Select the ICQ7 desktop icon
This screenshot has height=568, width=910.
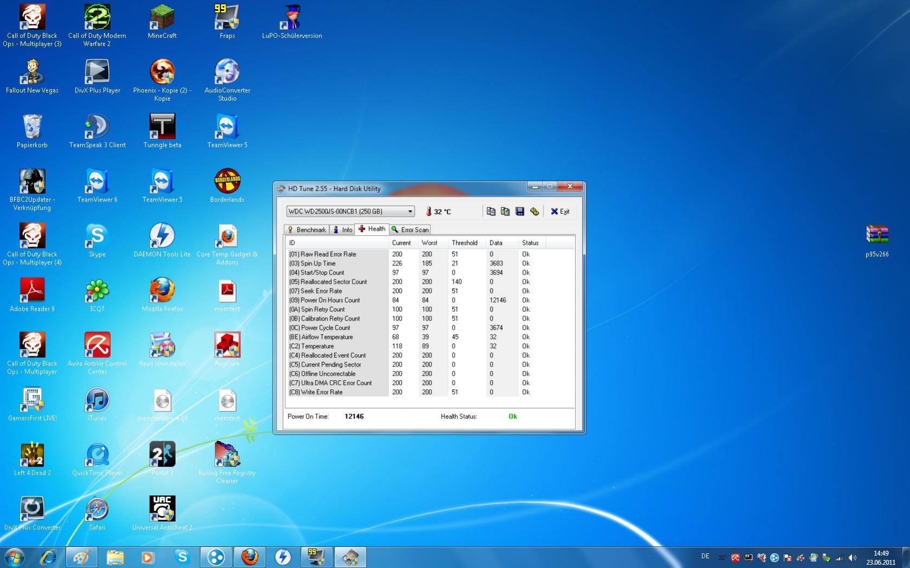(97, 295)
